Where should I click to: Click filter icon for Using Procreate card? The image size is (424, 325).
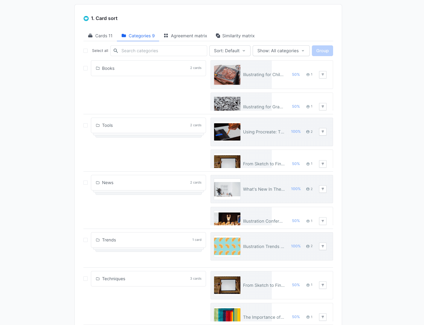point(323,132)
